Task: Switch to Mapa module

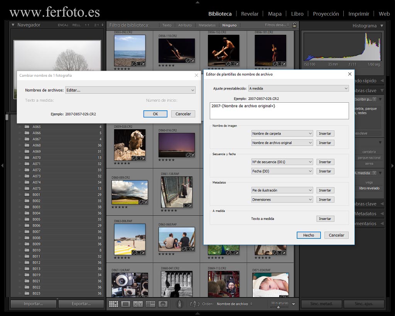Action: 275,14
